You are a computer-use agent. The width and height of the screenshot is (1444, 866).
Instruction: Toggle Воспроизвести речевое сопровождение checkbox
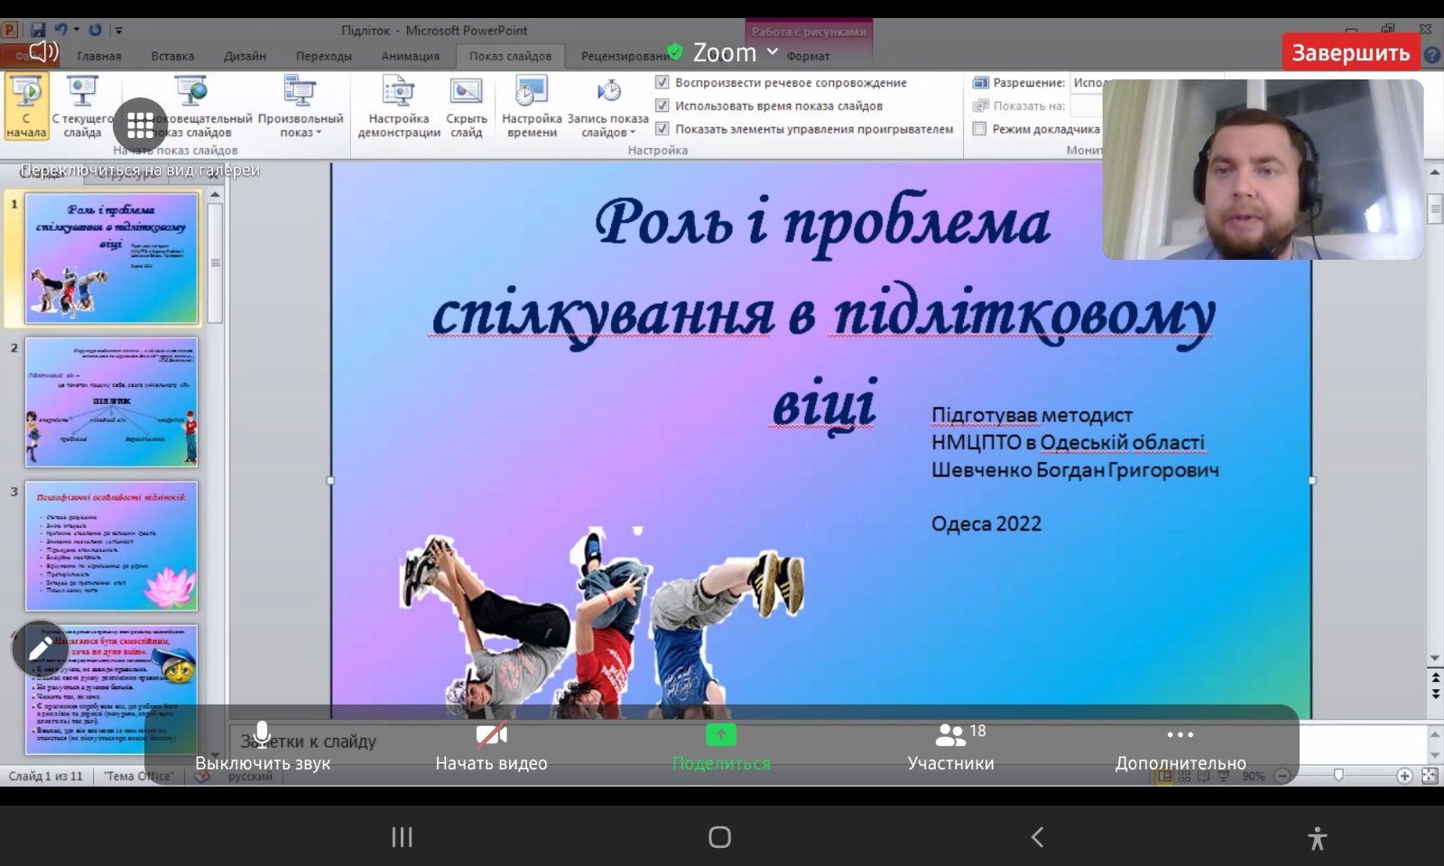662,82
